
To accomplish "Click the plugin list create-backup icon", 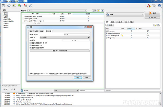I will [159, 25].
